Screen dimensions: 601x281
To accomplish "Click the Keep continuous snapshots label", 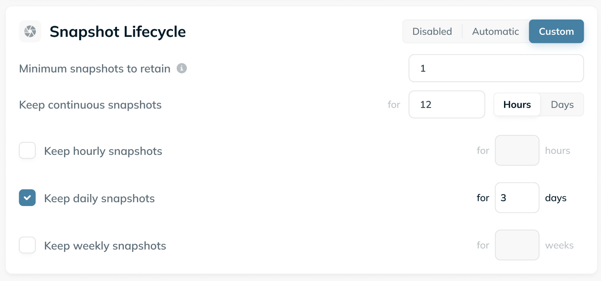I will (90, 105).
